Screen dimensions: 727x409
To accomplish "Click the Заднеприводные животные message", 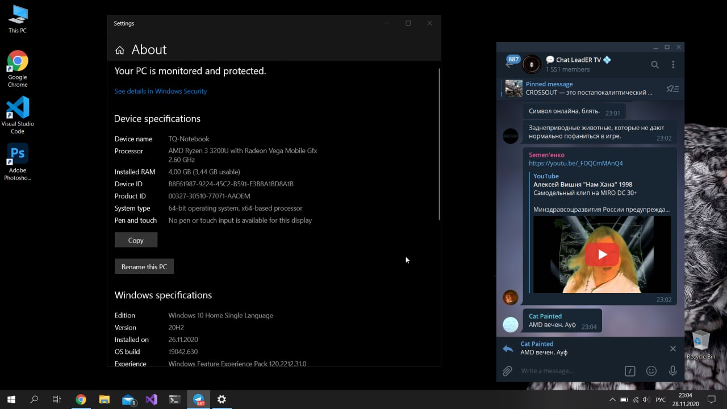I will [600, 132].
